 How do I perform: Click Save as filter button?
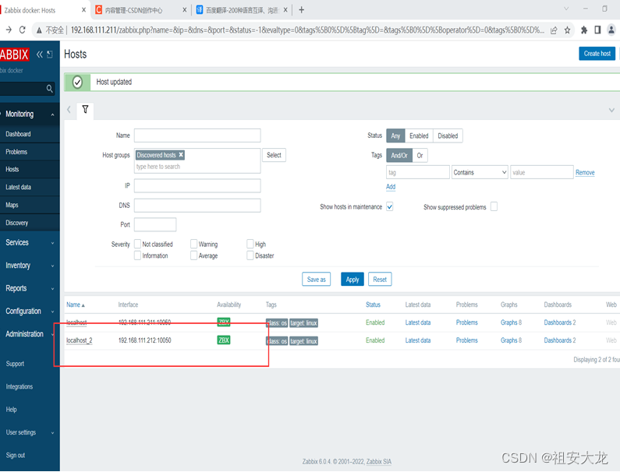(316, 280)
